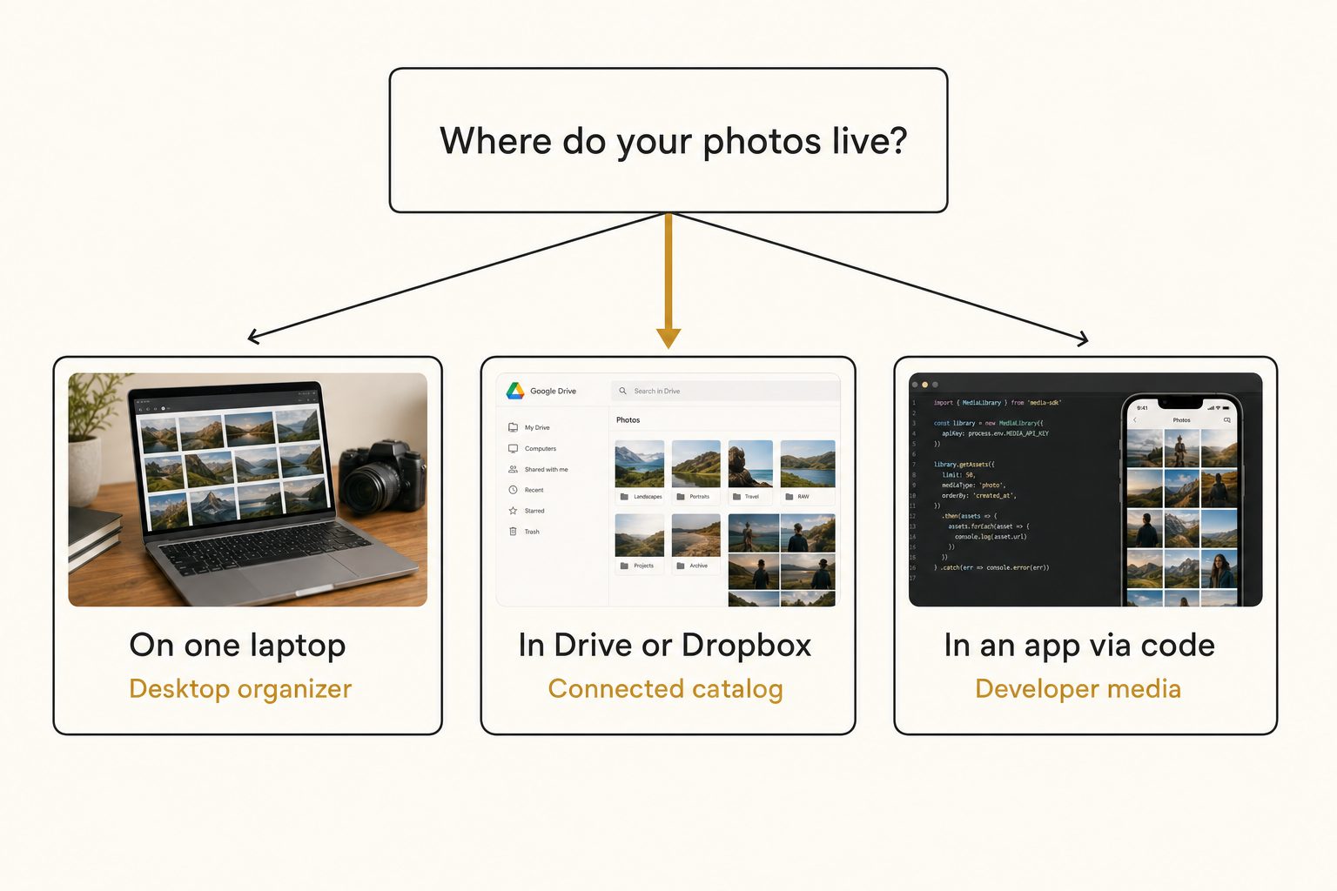This screenshot has width=1337, height=891.
Task: Click the orderBy: 'created_at' code line
Action: (x=979, y=496)
